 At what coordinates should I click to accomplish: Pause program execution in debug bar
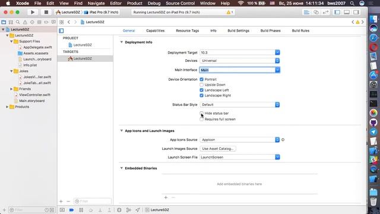81,210
